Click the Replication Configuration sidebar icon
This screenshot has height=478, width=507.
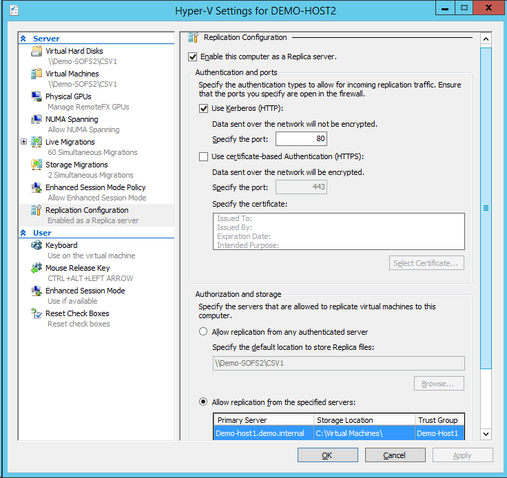pos(37,210)
